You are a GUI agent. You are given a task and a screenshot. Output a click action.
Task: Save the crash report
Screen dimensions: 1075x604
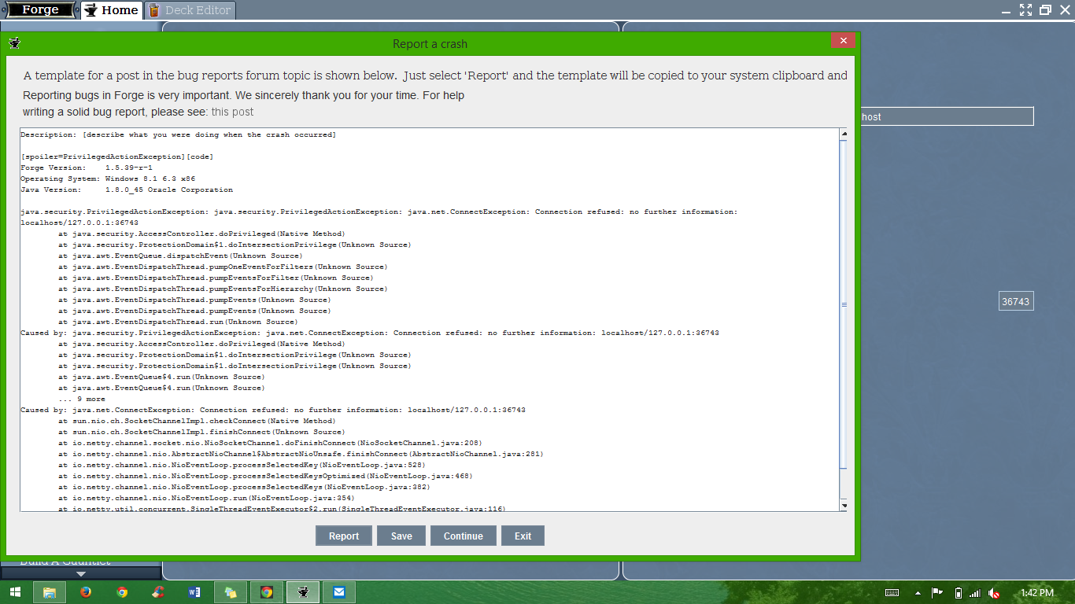tap(401, 536)
